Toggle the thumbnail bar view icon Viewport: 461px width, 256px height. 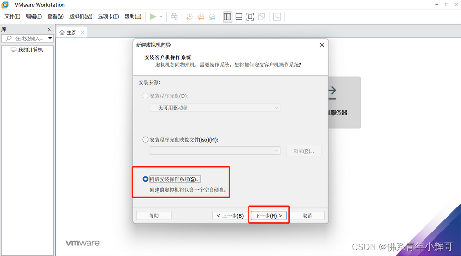[239, 17]
